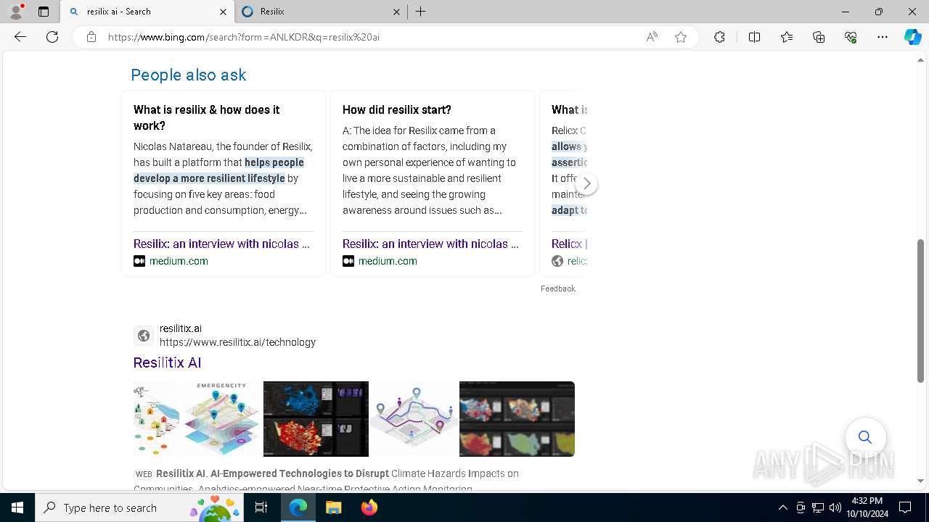Image resolution: width=929 pixels, height=522 pixels.
Task: Click the page vertical scrollbar
Action: (921, 310)
